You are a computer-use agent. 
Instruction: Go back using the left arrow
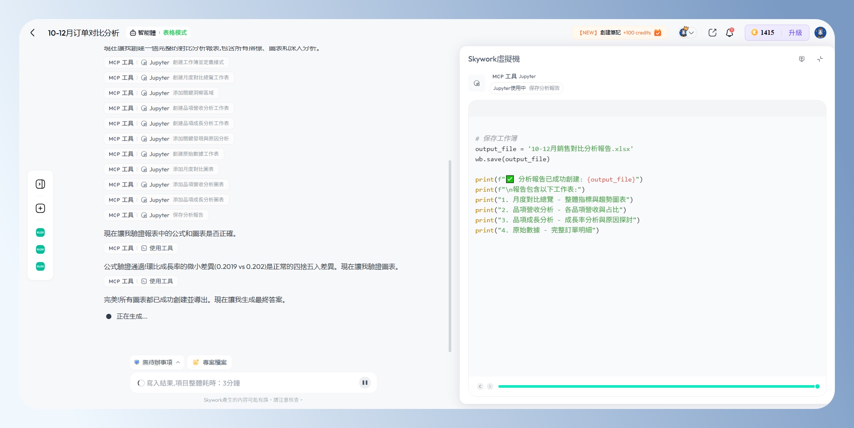(33, 33)
